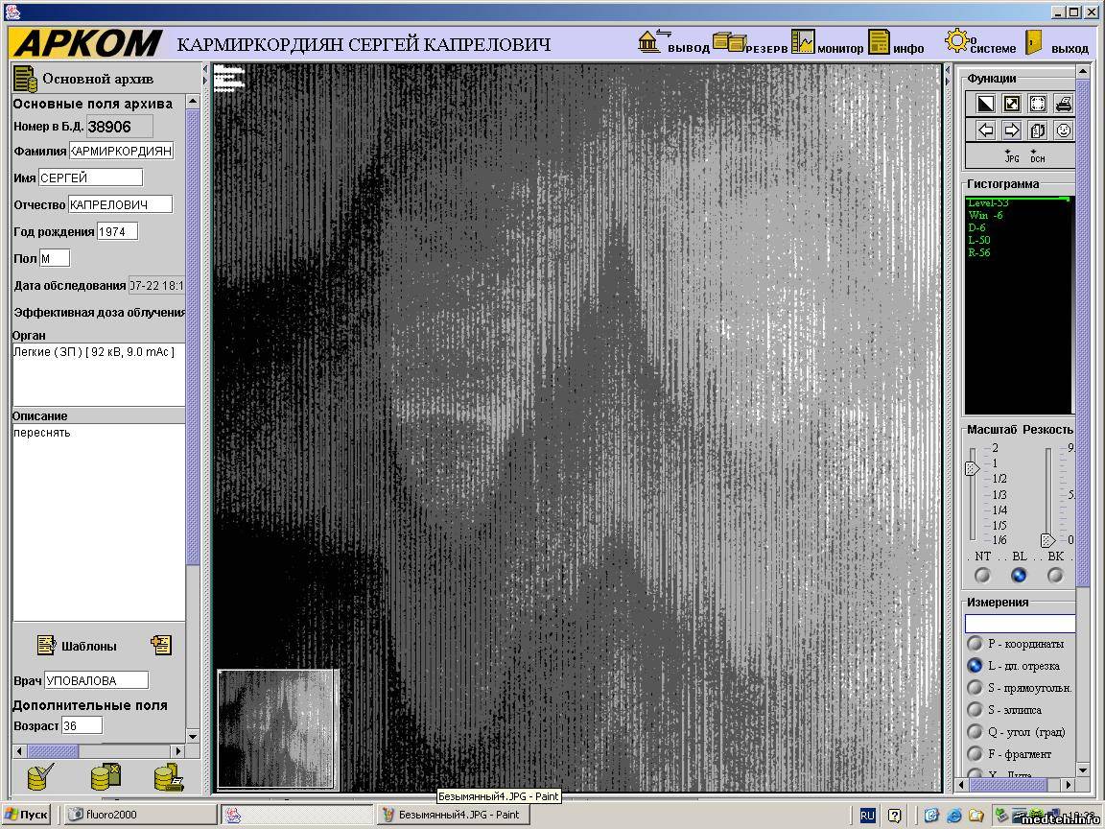The width and height of the screenshot is (1105, 829).
Task: Save record with database checkmark icon
Action: pos(40,776)
